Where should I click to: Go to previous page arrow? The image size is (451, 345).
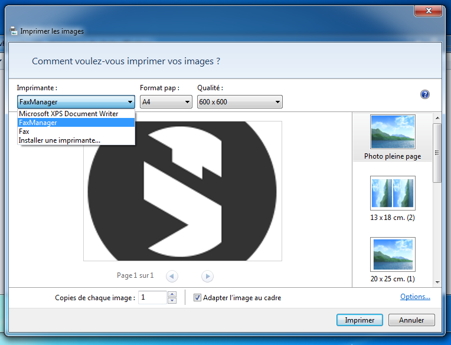[x=172, y=275]
